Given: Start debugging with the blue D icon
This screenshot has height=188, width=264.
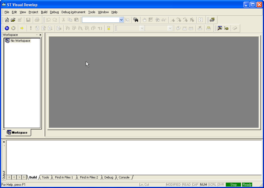Looking at the screenshot, I should click(x=7, y=28).
